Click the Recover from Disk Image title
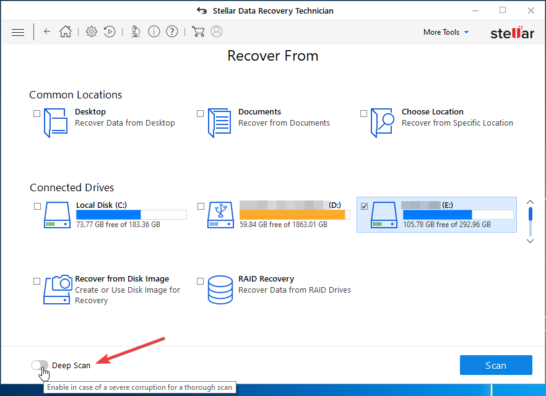The image size is (546, 396). 122,278
